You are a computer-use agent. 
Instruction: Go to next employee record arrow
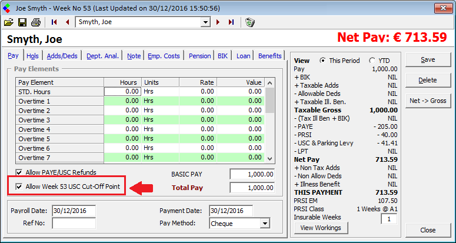tap(218, 22)
